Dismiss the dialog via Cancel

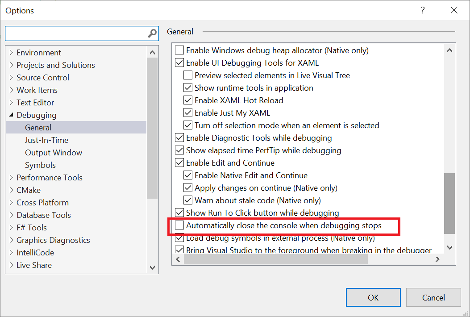pos(433,297)
